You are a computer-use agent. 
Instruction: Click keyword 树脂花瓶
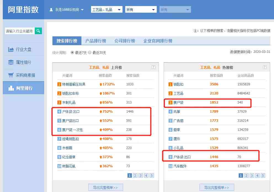(69, 166)
